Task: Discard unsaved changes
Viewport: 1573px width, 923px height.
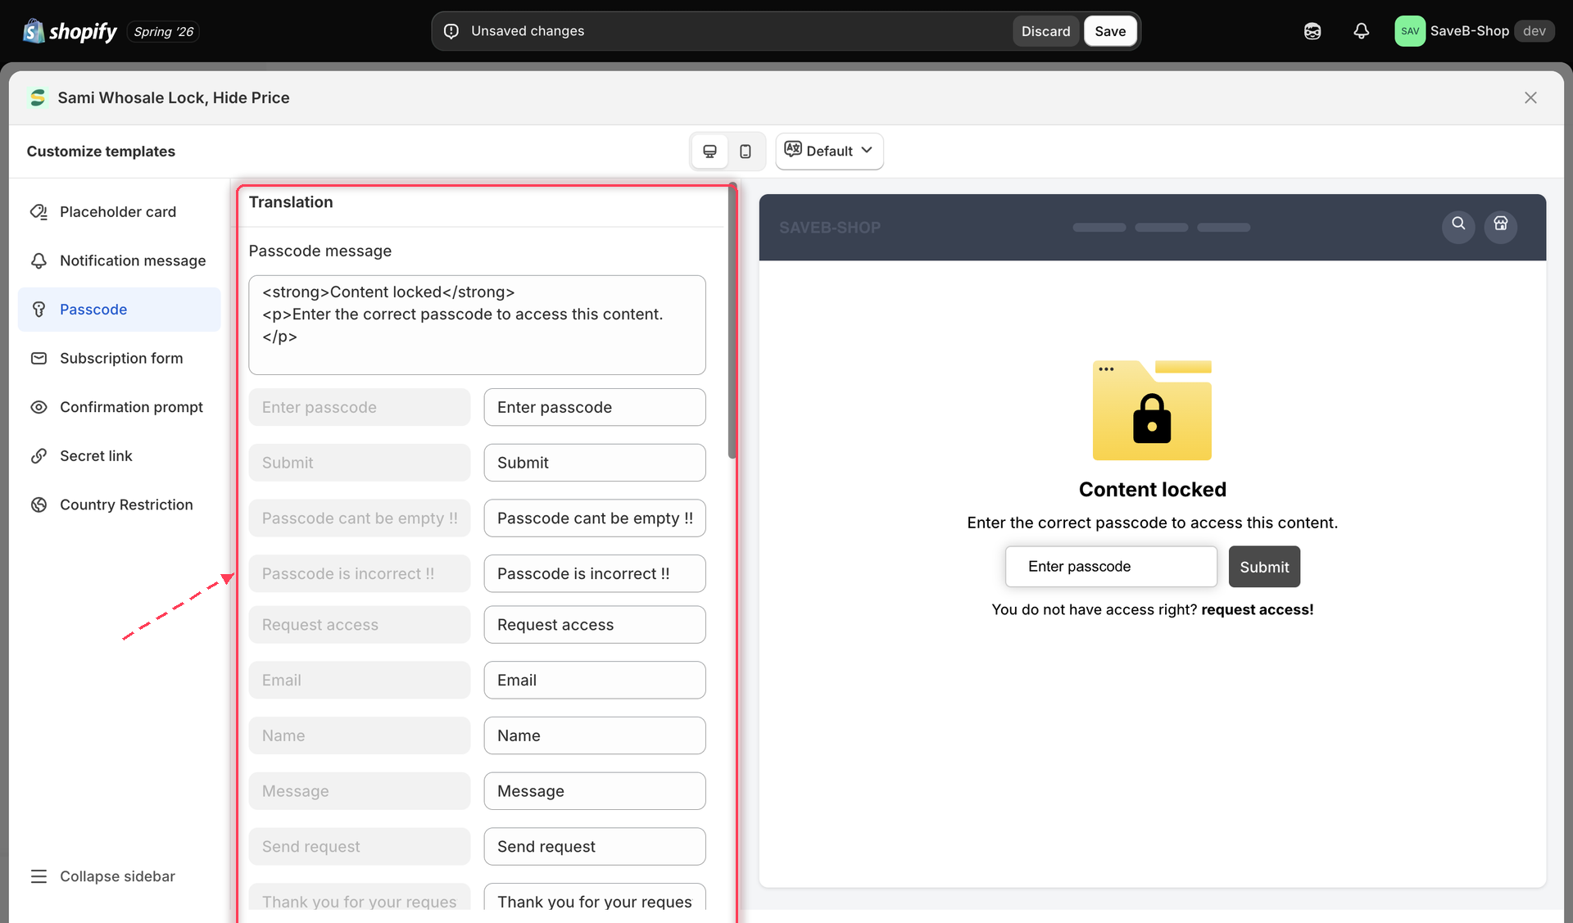Action: pos(1045,31)
